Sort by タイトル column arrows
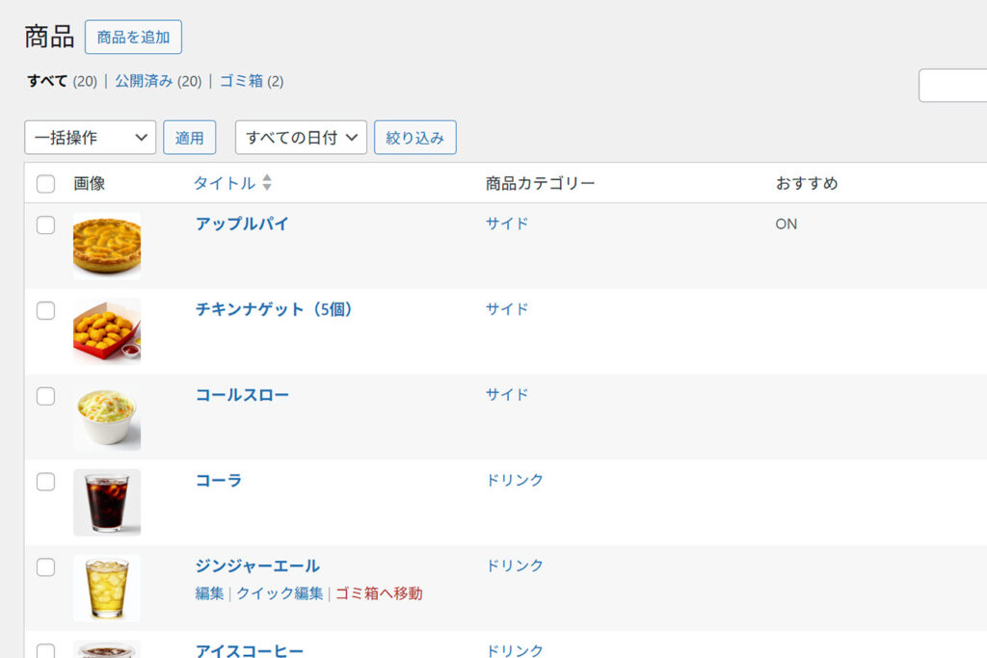Image resolution: width=987 pixels, height=658 pixels. 267,183
